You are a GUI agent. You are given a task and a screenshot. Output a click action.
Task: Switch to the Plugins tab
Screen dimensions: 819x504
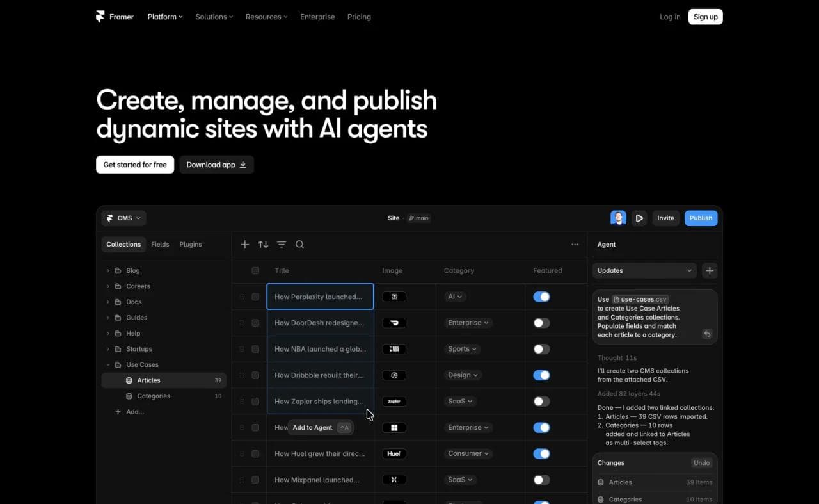coord(191,245)
